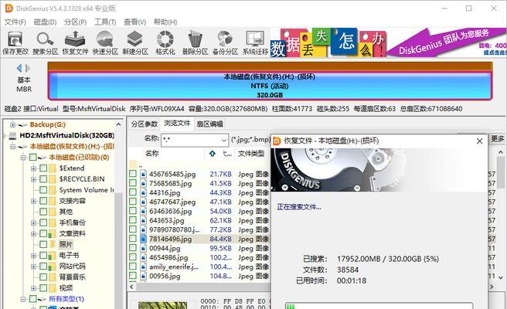The image size is (507, 309).
Task: Open the 名称 filter combo box dropdown
Action: click(x=224, y=141)
